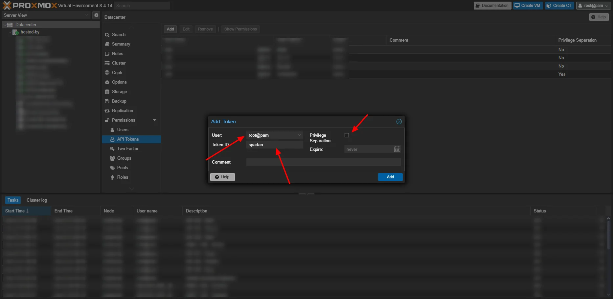The width and height of the screenshot is (613, 299).
Task: Switch to the Cluster log tab
Action: point(37,200)
